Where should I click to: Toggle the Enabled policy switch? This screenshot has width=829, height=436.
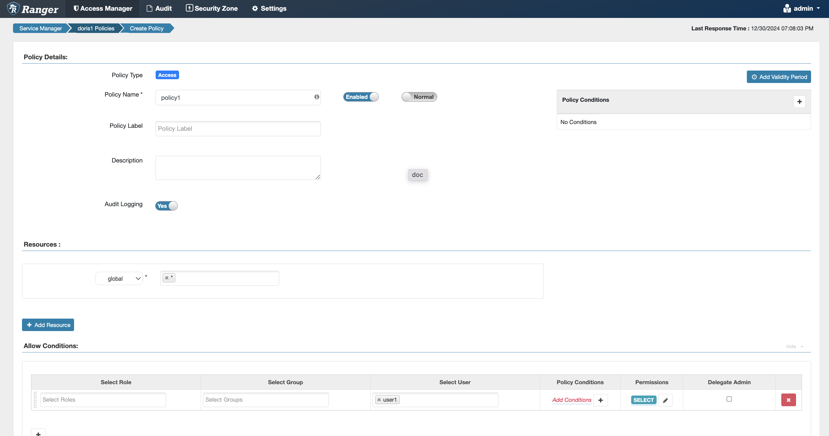(361, 97)
